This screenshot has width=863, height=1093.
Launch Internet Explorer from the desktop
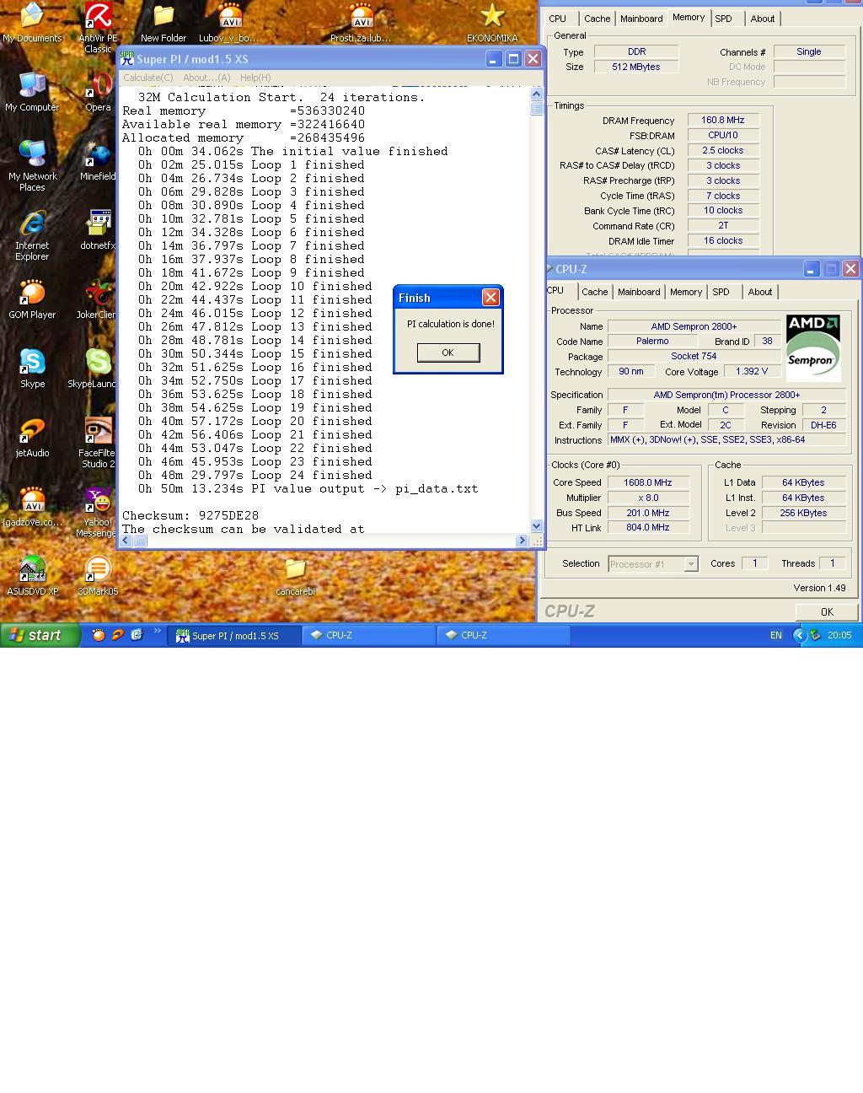point(32,234)
